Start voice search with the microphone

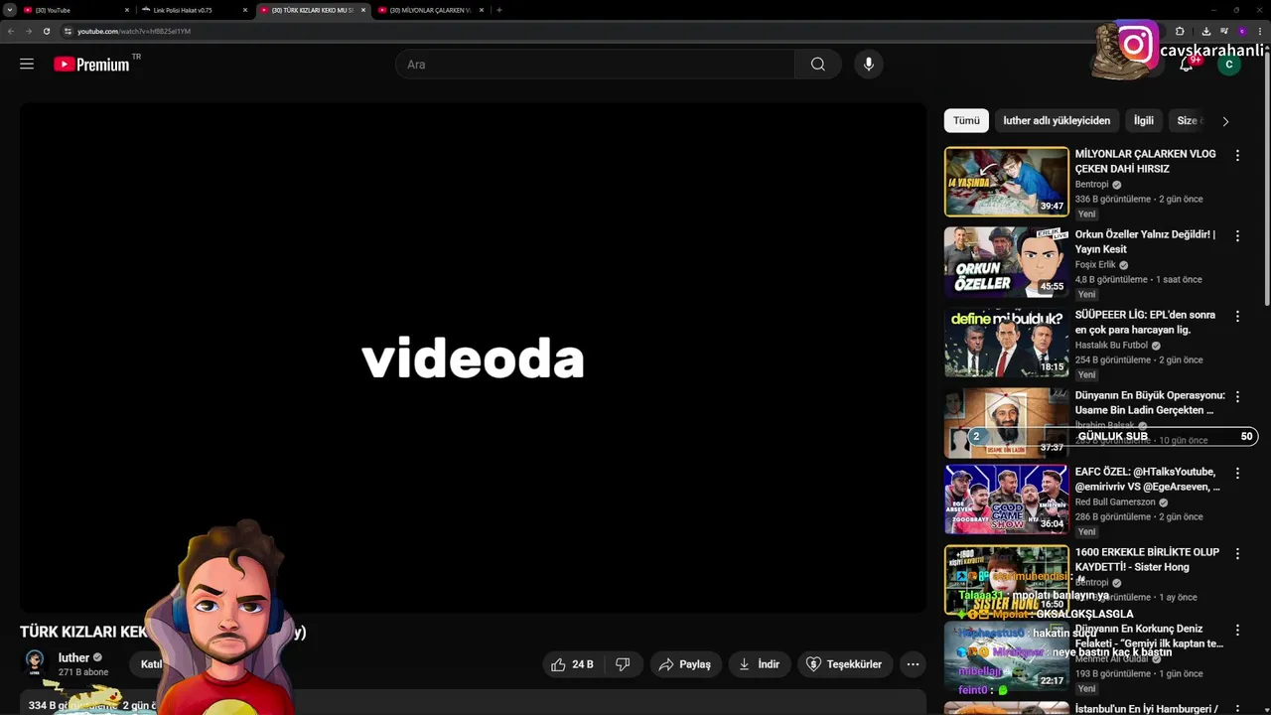coord(869,65)
